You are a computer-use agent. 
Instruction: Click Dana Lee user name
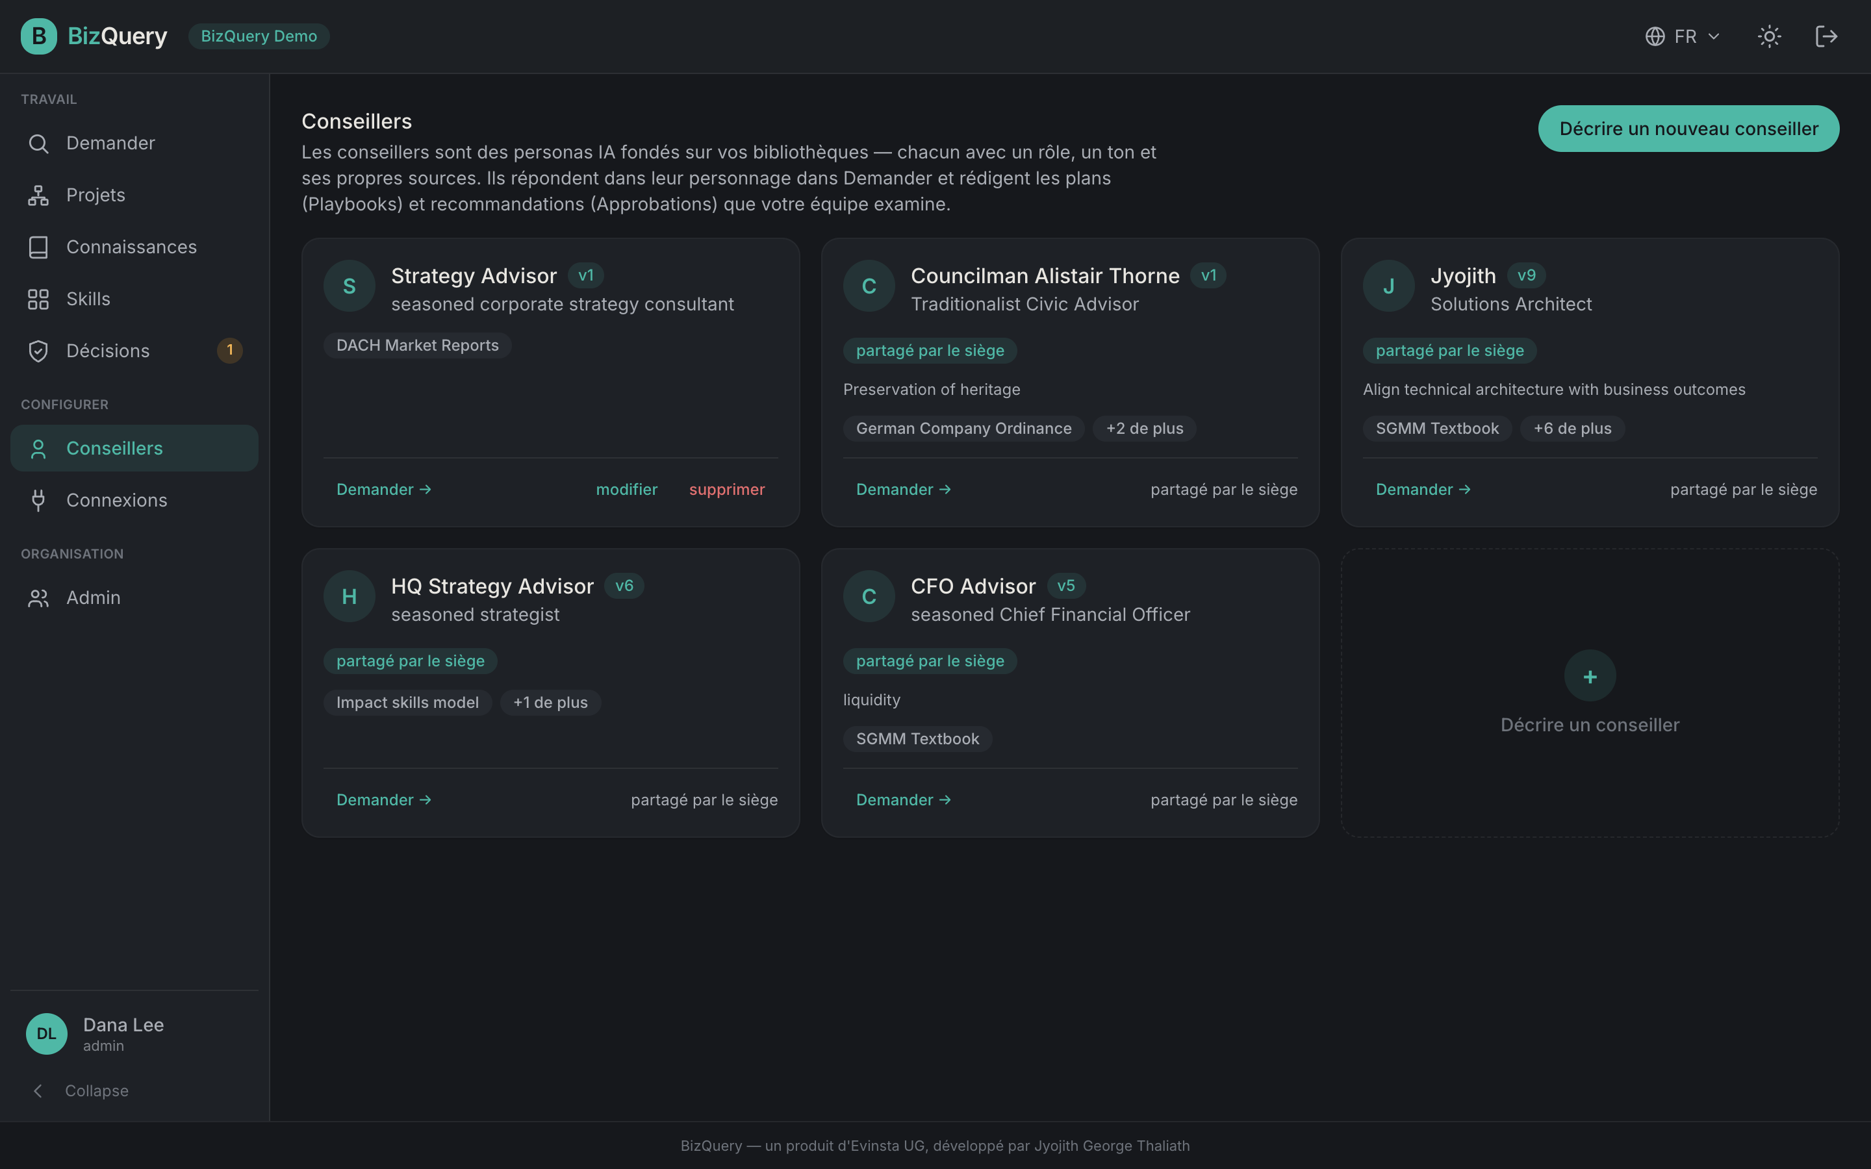(x=123, y=1025)
